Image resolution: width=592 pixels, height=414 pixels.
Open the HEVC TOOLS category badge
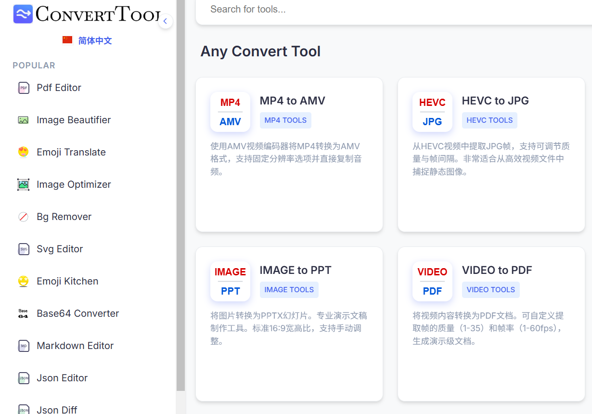[x=489, y=120]
